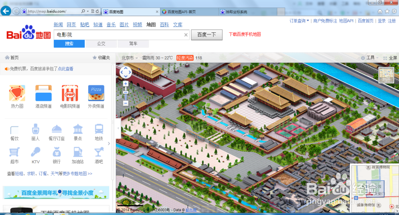Screen dimensions: 399x215
Task: Select the 餐饮 dining category icon
Action: (14, 130)
